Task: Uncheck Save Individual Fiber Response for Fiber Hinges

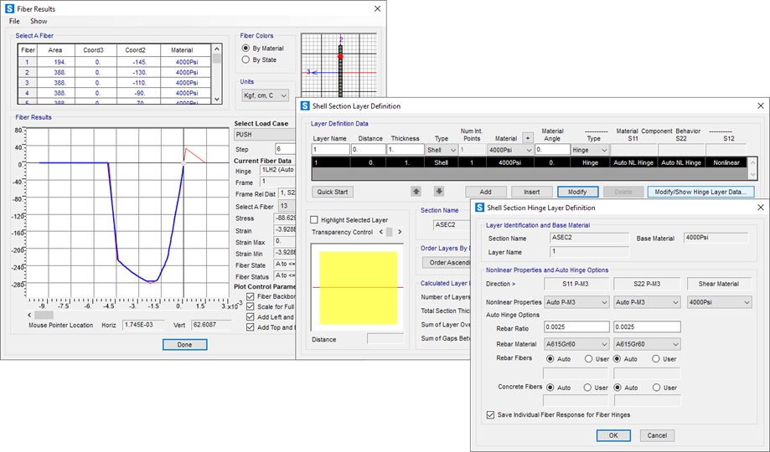Action: (x=491, y=414)
